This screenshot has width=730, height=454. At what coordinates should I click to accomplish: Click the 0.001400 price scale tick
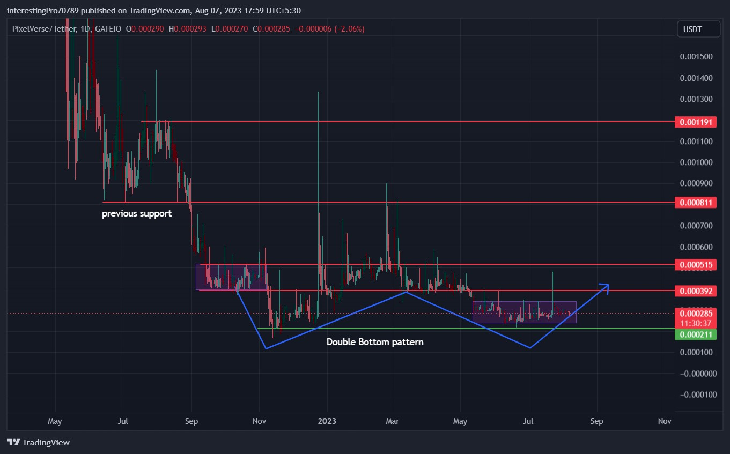click(x=696, y=78)
